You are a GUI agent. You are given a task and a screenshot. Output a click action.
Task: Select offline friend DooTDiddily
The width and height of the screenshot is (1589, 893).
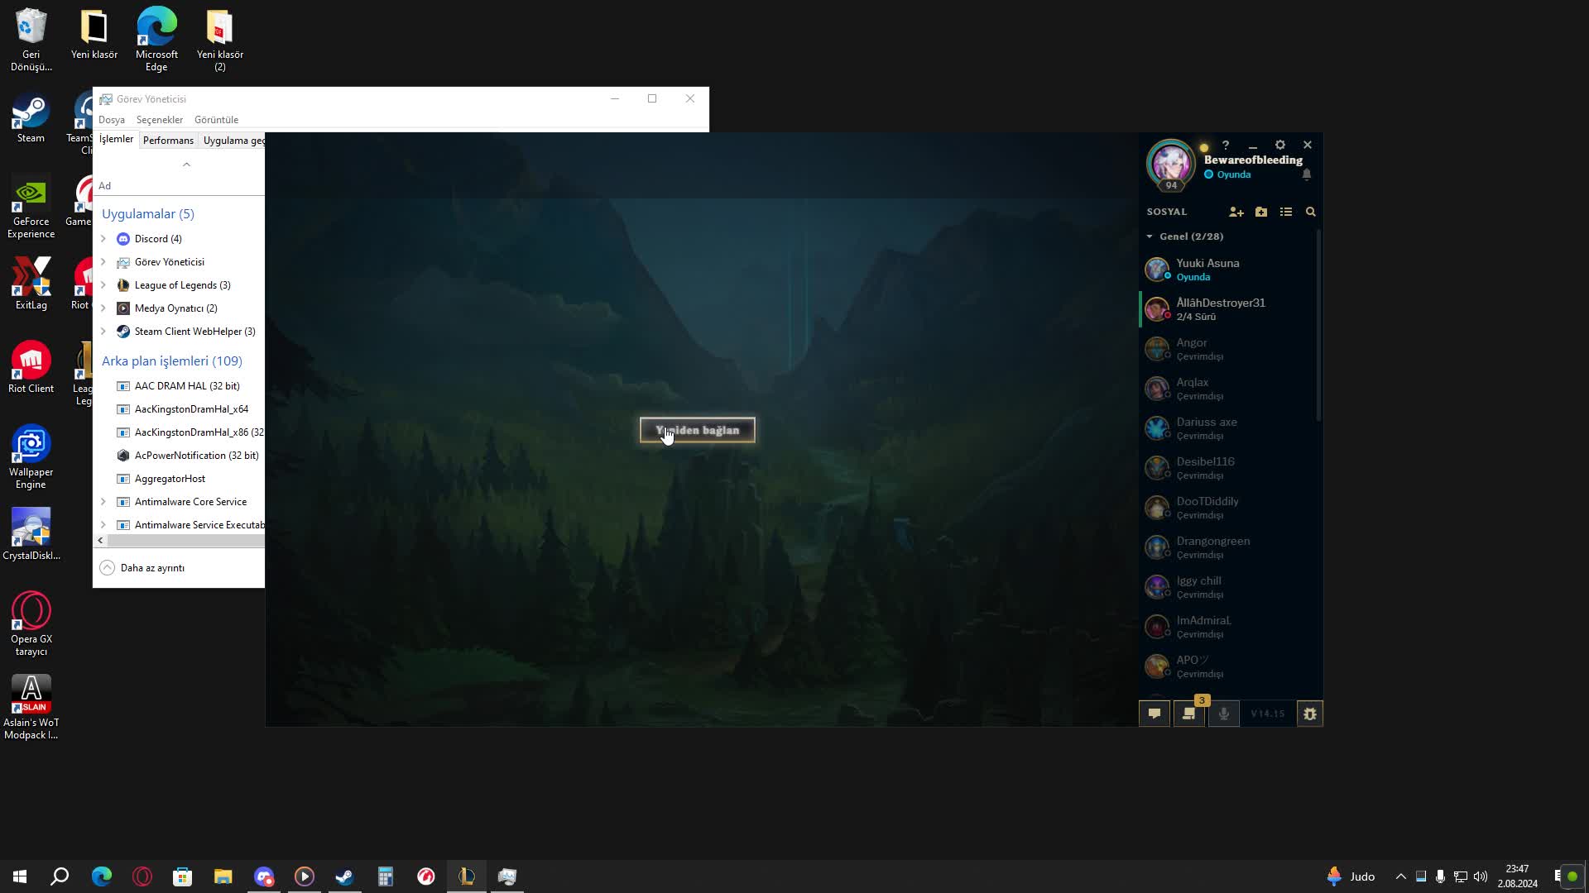pyautogui.click(x=1228, y=508)
